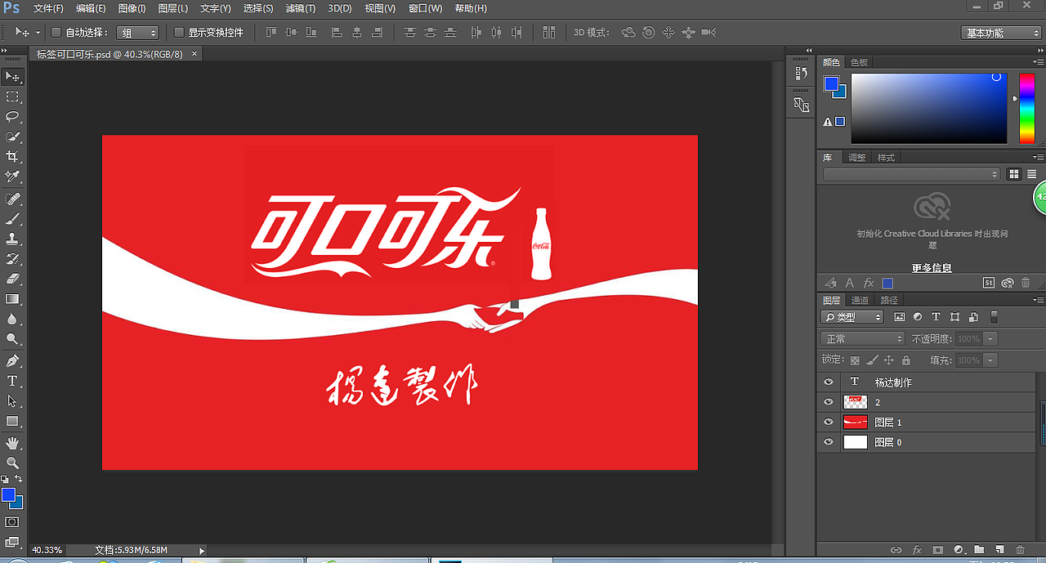
Task: Open the 填充 fill dropdown arrow
Action: point(990,360)
